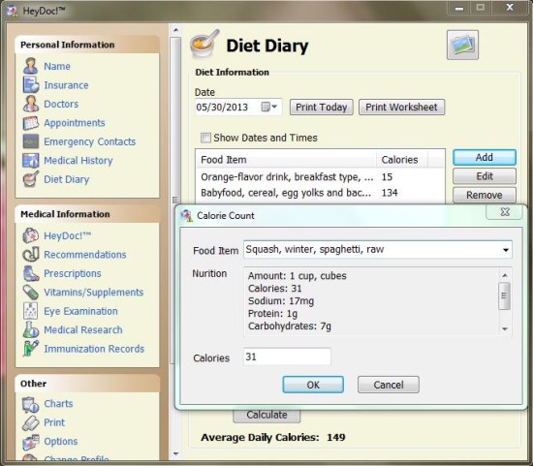Click the Eye Examination chart icon
This screenshot has width=533, height=466.
click(x=31, y=311)
